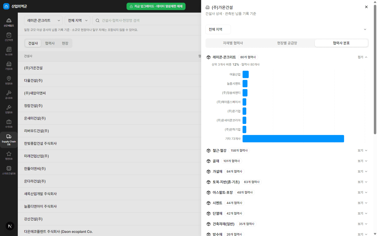Click the green 지금 업그레이드 button
This screenshot has height=236, width=377.
(x=156, y=6)
